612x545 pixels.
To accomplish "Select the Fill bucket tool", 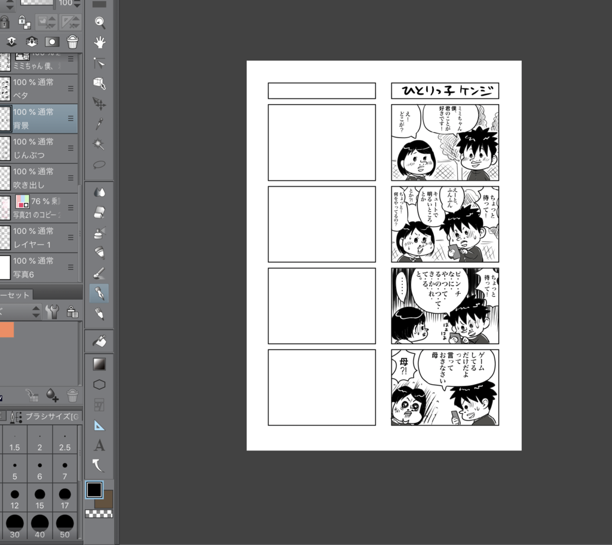I will pos(100,341).
